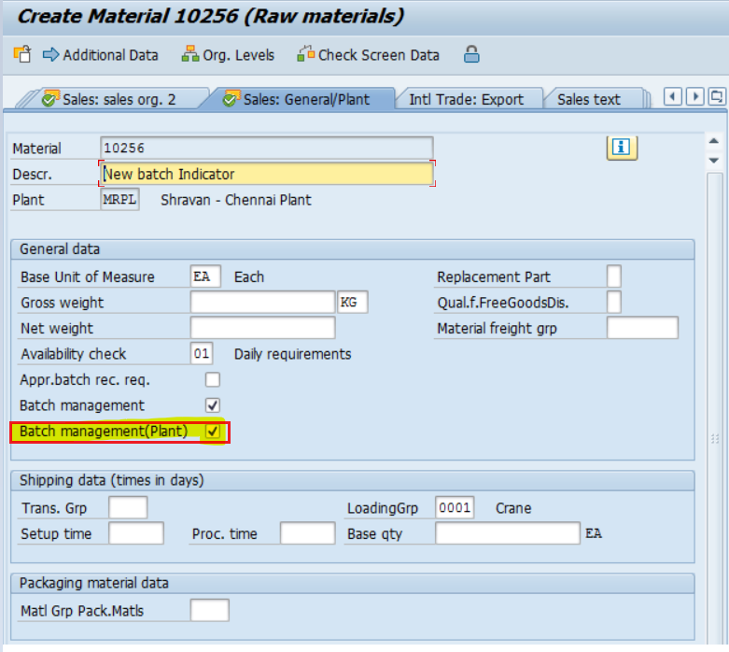Click Check Screen Data
The image size is (729, 652).
[x=368, y=55]
